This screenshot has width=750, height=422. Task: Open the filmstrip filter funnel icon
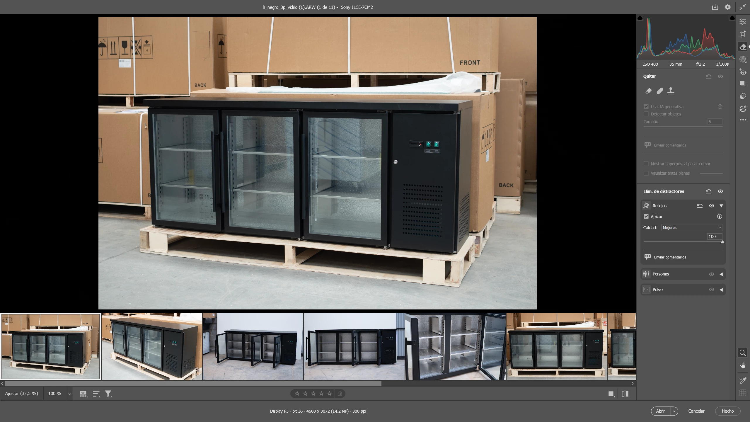pos(108,394)
